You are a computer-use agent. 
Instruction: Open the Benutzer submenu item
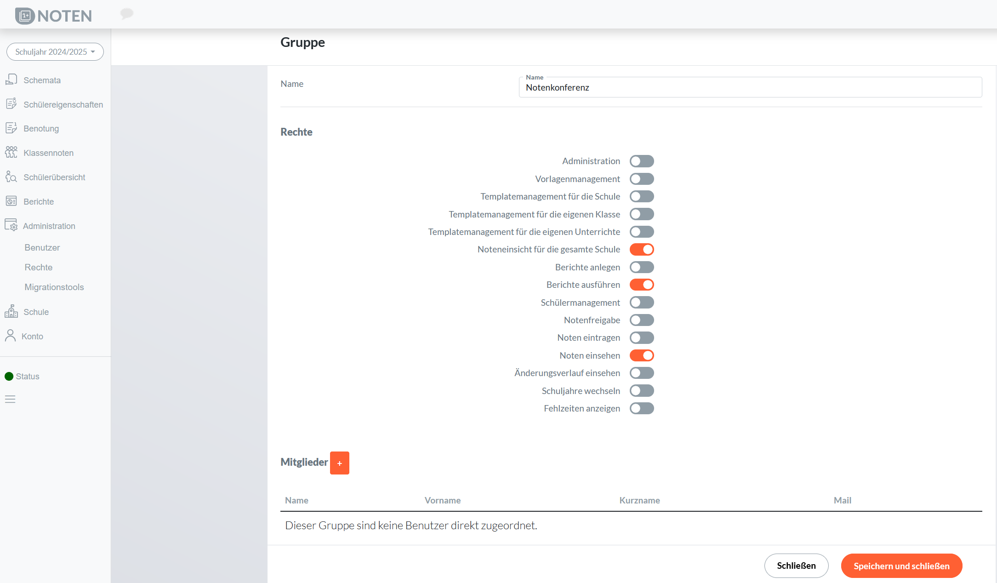tap(42, 247)
